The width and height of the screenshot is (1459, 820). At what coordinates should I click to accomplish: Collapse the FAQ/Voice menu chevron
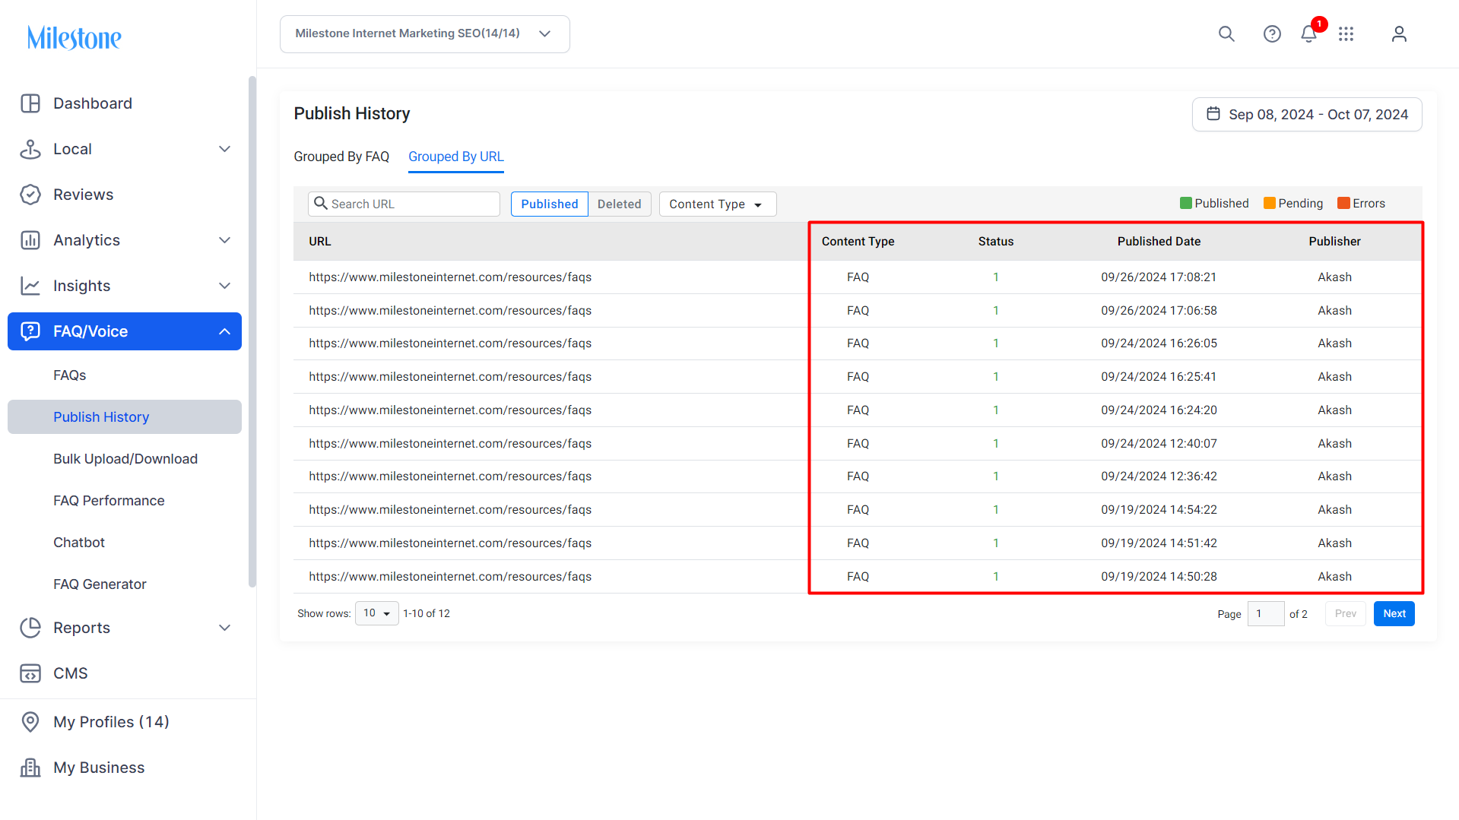tap(224, 331)
